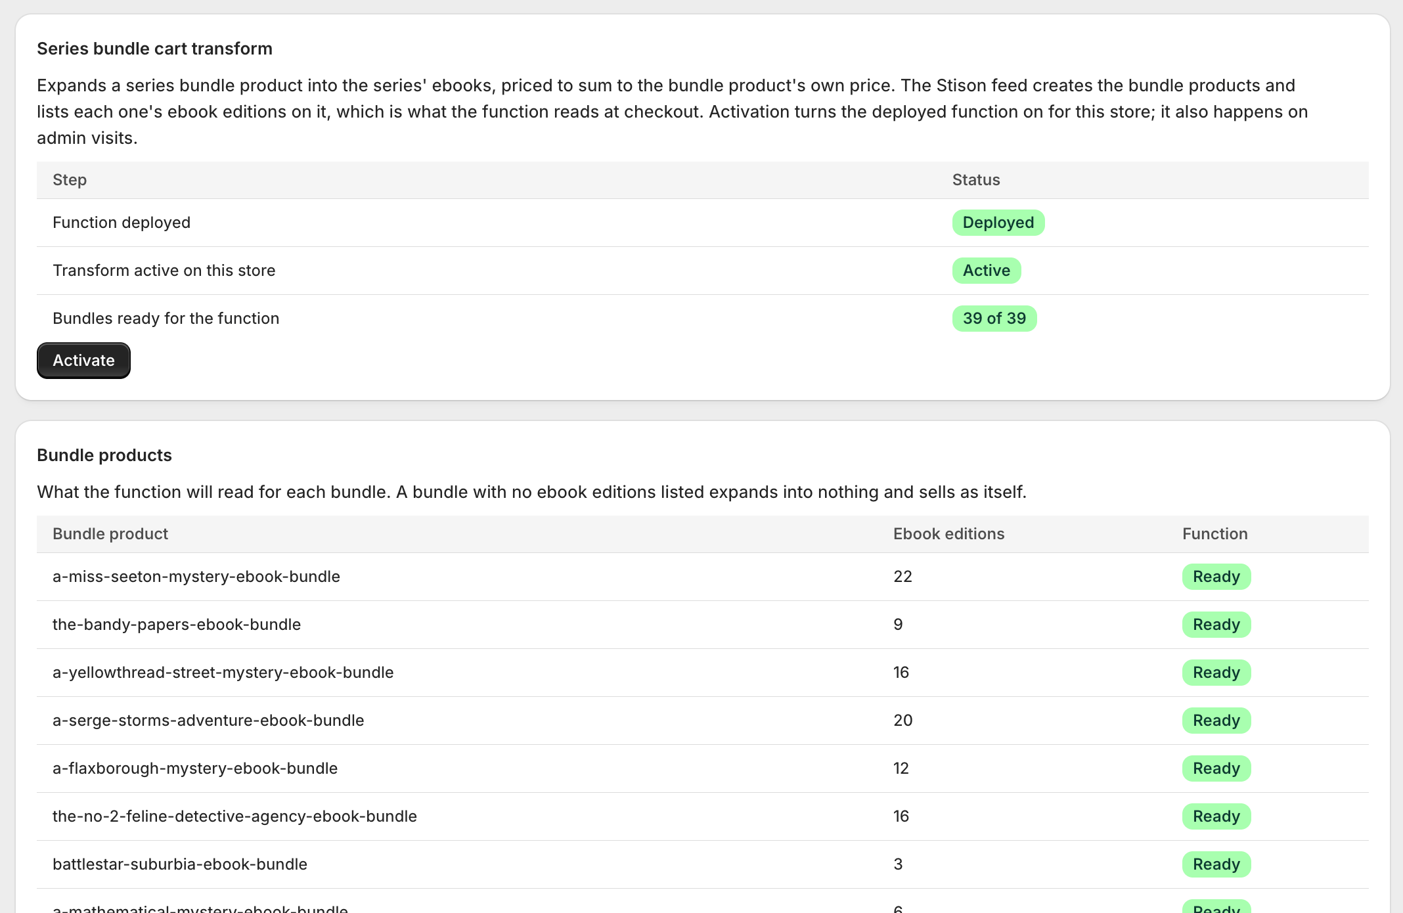Image resolution: width=1403 pixels, height=913 pixels.
Task: Click edition count 9 for bandy-papers bundle
Action: [x=898, y=625]
